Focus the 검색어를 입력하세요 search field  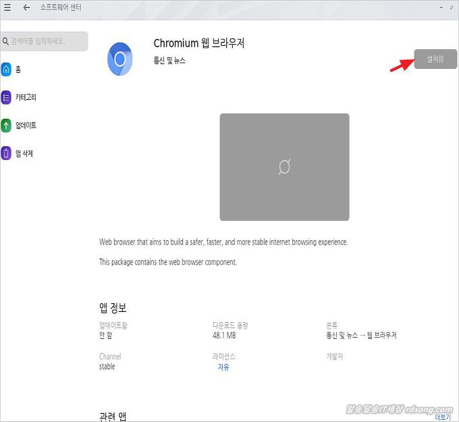(47, 42)
